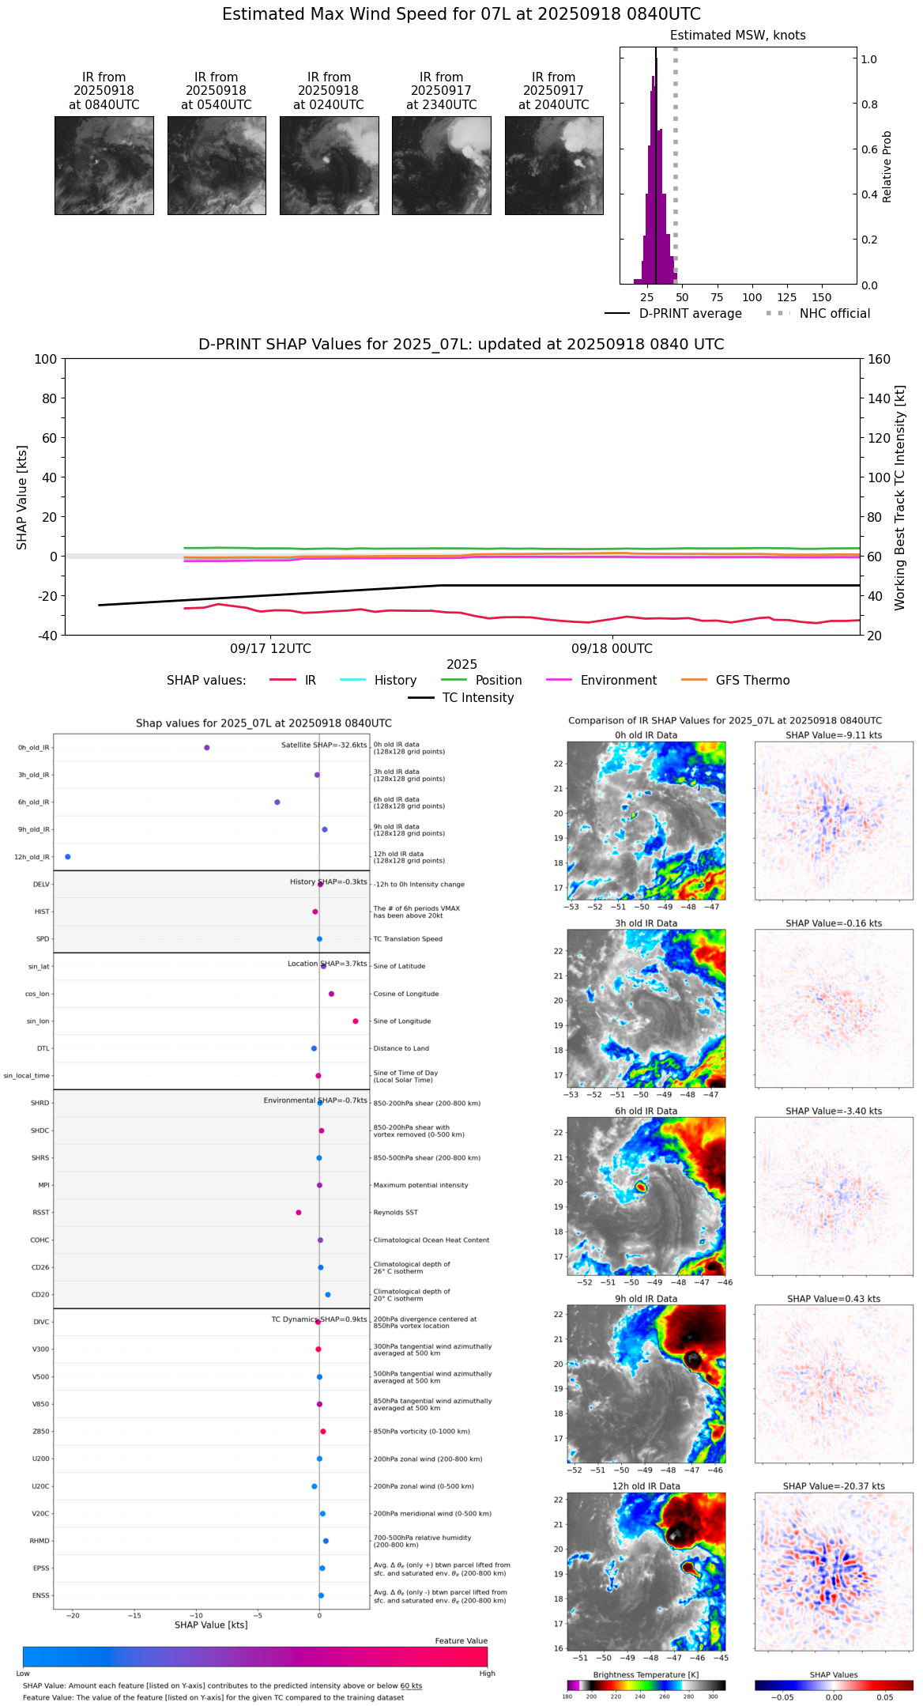
Task: Click the 09/18 00UTC time axis label
Action: tap(612, 648)
